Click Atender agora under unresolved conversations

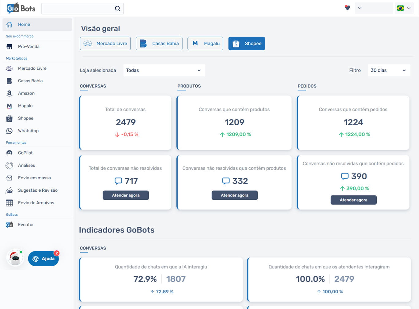tap(126, 195)
